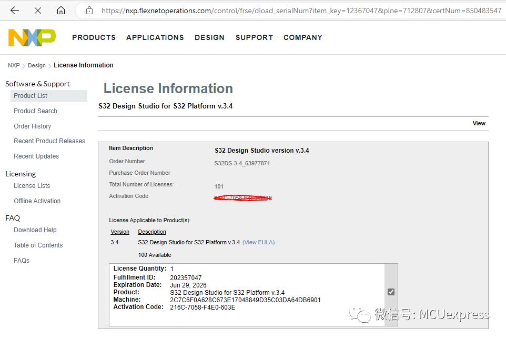Click S32 Design Studio version v.3.4 text
Viewport: 506px width, 338px height.
pos(262,151)
